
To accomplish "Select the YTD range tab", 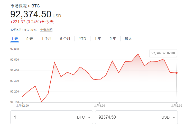I will 82,39.
